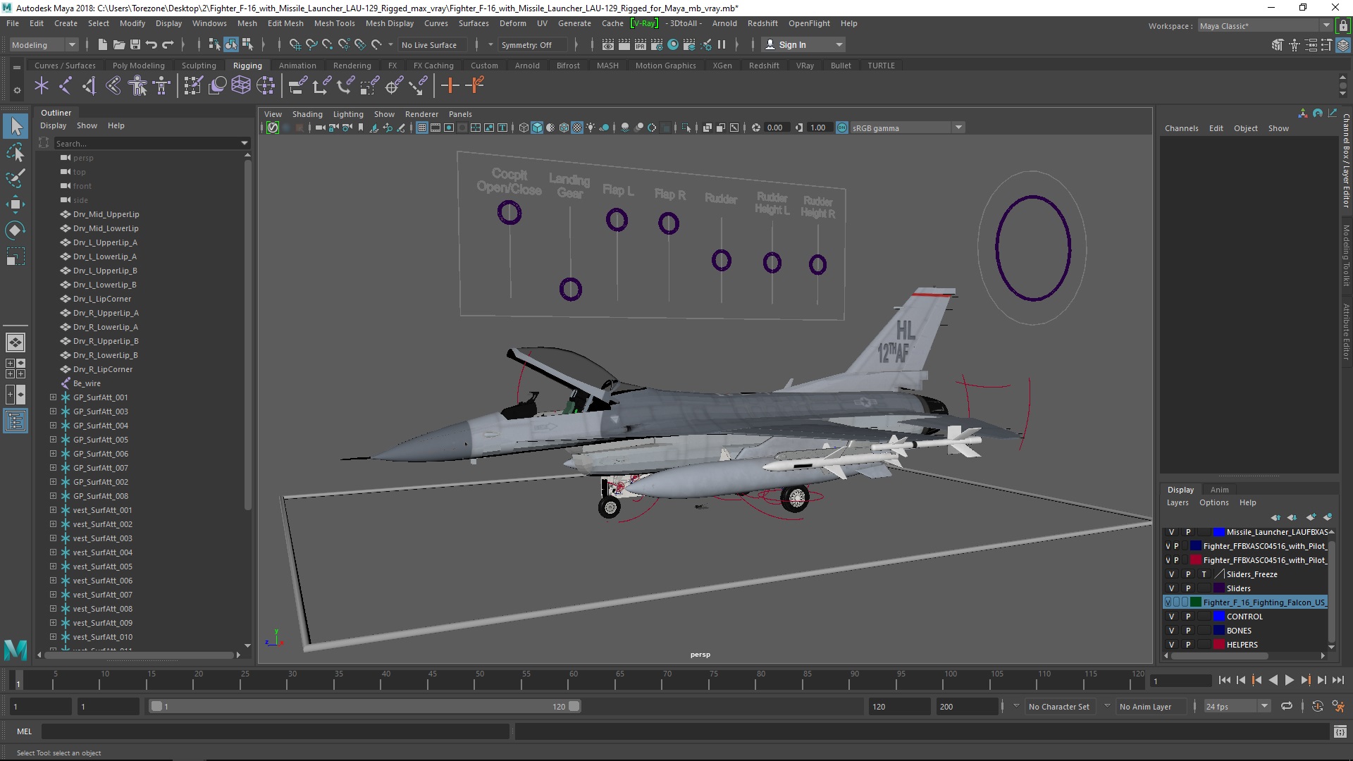
Task: Toggle Smooth Shade All cube in viewport toolbar
Action: point(537,128)
